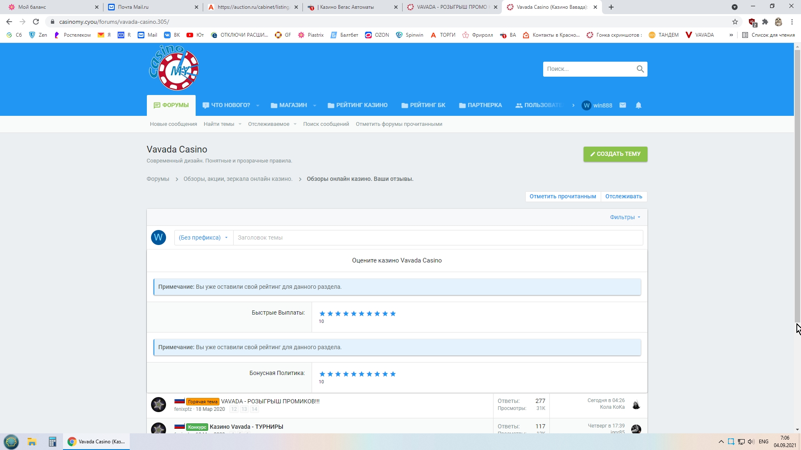This screenshot has width=801, height=450.
Task: Expand Найти темы dropdown
Action: point(240,124)
